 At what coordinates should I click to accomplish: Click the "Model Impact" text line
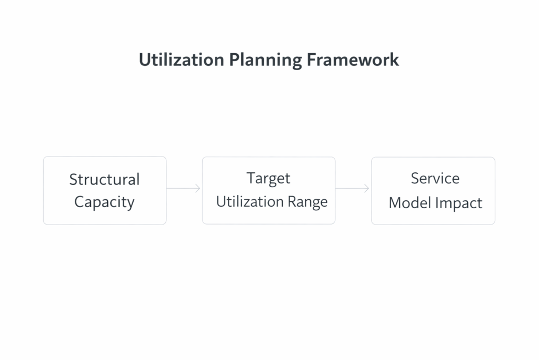(435, 203)
